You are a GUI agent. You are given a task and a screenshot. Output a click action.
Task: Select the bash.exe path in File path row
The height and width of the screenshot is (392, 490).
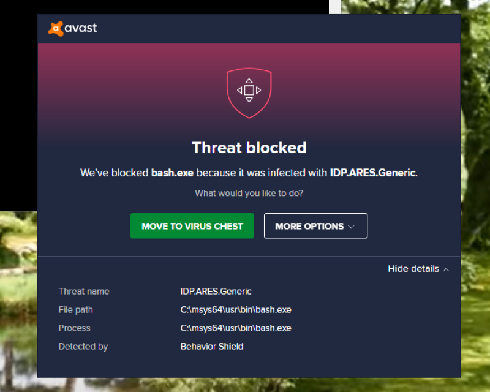click(236, 310)
